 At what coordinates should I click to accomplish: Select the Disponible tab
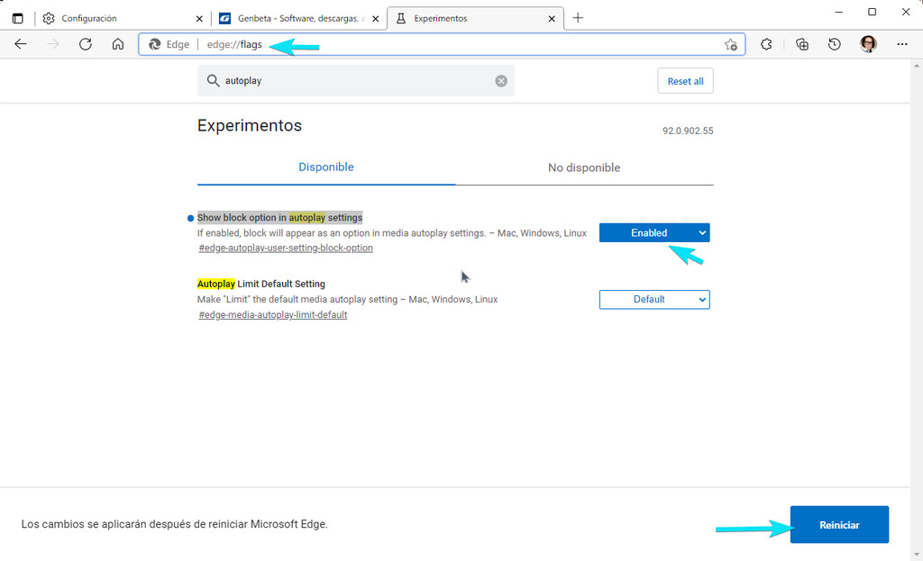pos(325,167)
